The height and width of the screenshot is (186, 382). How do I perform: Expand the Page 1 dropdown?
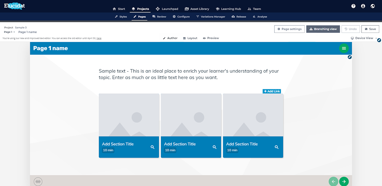(10, 32)
